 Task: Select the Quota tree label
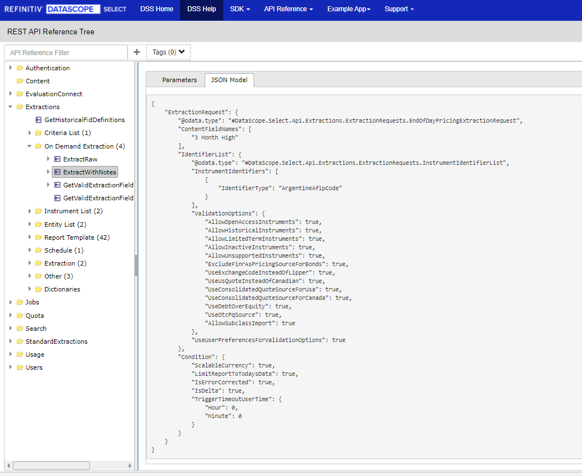tap(34, 316)
